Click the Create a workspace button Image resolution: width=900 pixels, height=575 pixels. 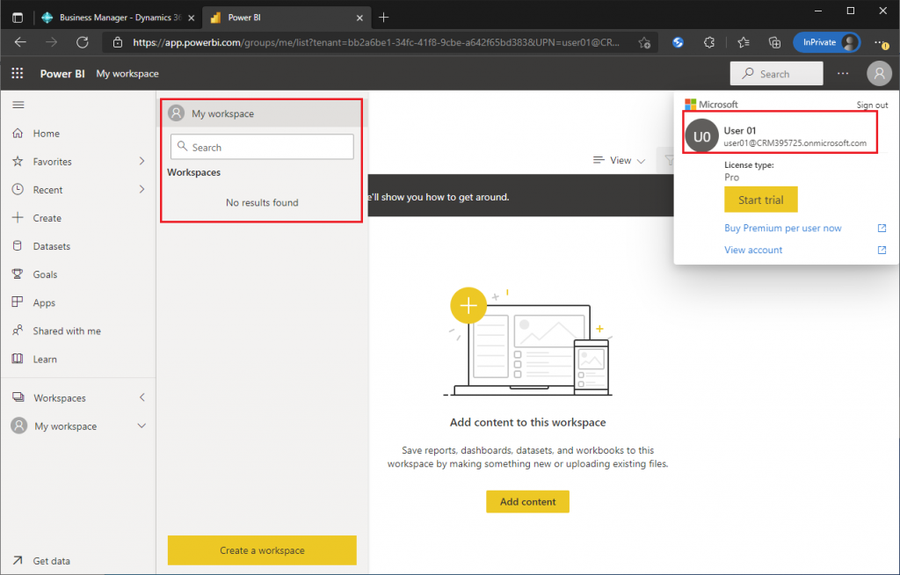click(262, 550)
